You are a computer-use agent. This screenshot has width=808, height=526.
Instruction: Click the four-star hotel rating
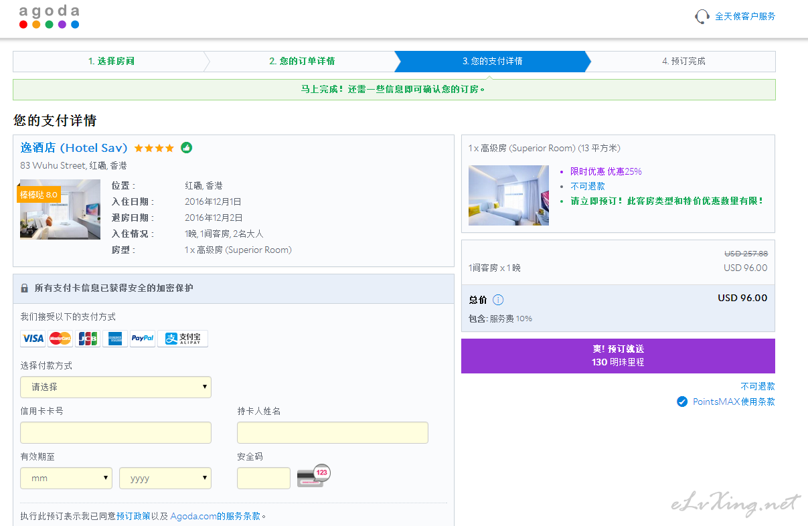(154, 148)
